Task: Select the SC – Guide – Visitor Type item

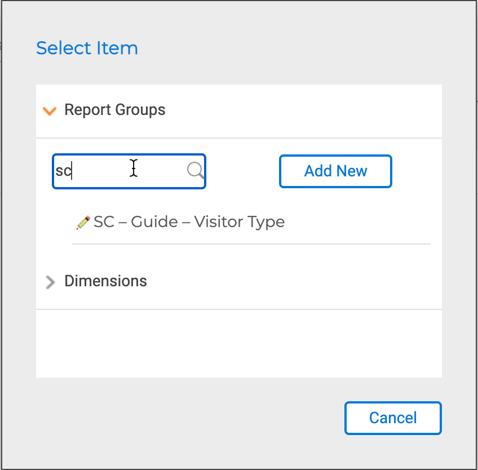Action: coord(189,222)
